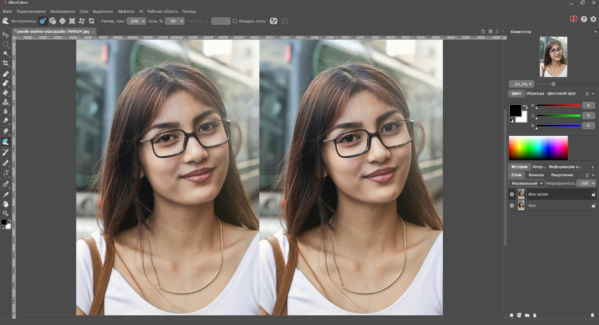Click the Navigator preview thumbnail
The image size is (599, 325).
553,57
